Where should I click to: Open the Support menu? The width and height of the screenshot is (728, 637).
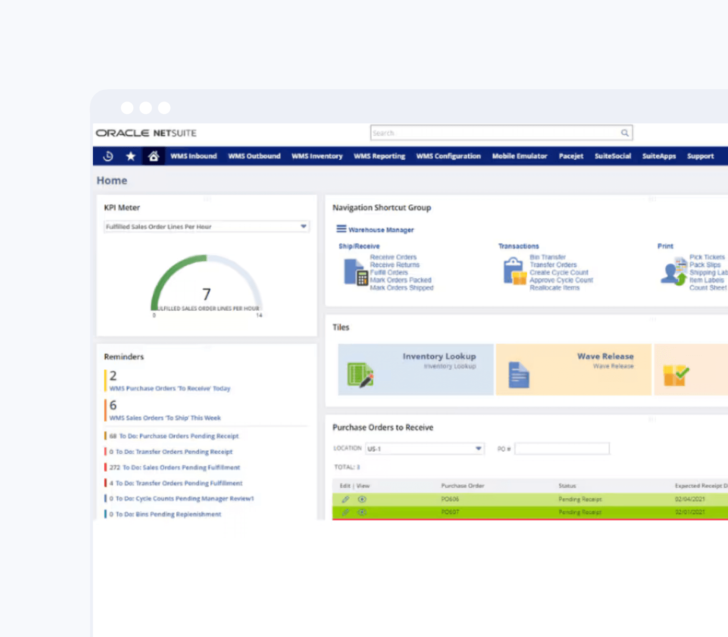(701, 156)
